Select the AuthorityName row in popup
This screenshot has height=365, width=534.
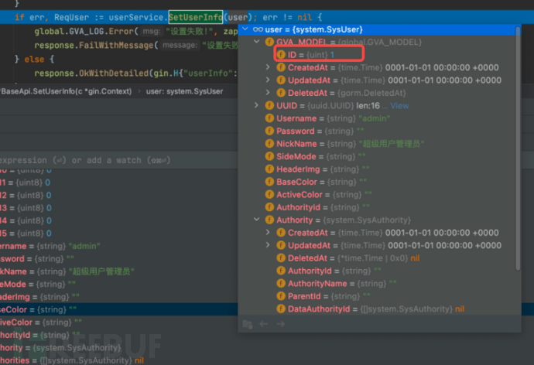tap(348, 283)
